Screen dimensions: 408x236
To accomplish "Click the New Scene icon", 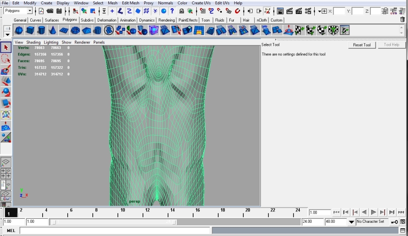I will pos(41,11).
